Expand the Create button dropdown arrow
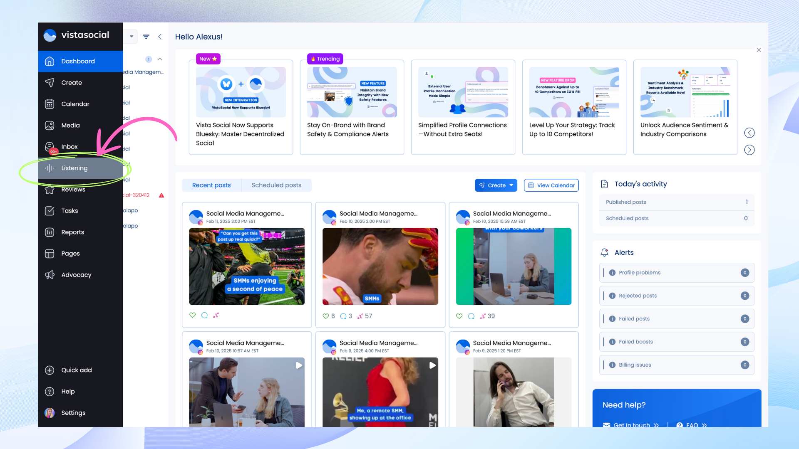Image resolution: width=799 pixels, height=449 pixels. click(511, 185)
